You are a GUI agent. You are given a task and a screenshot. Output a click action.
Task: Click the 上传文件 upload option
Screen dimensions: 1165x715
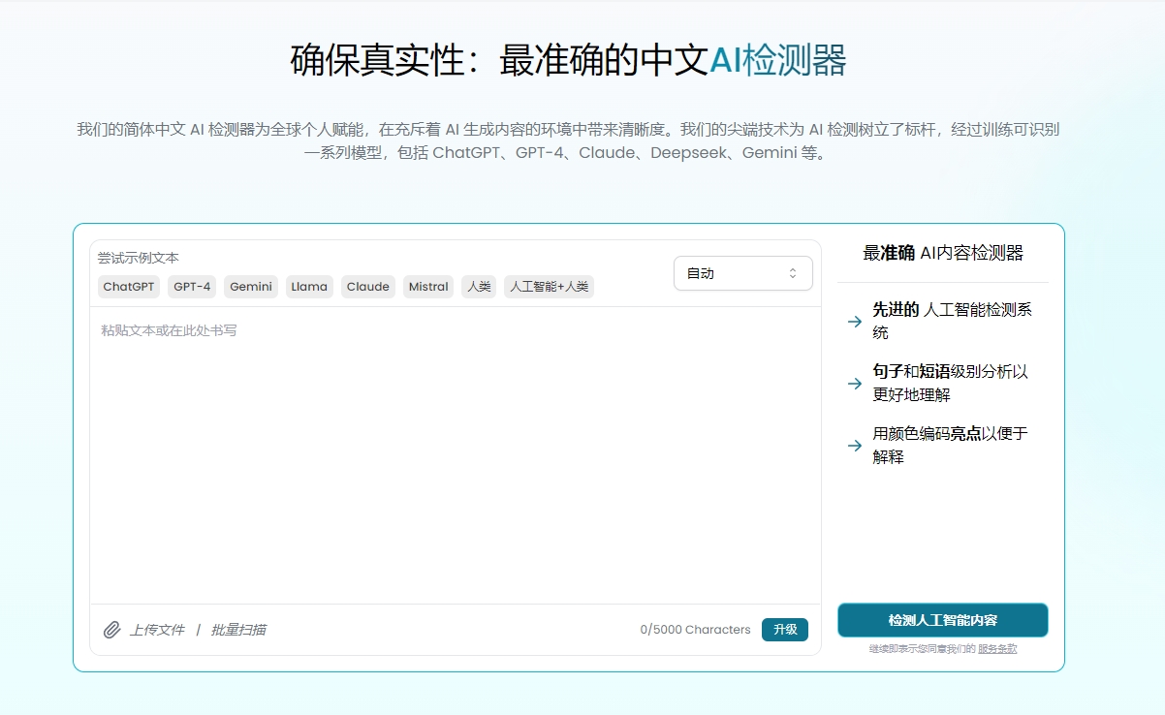coord(157,630)
